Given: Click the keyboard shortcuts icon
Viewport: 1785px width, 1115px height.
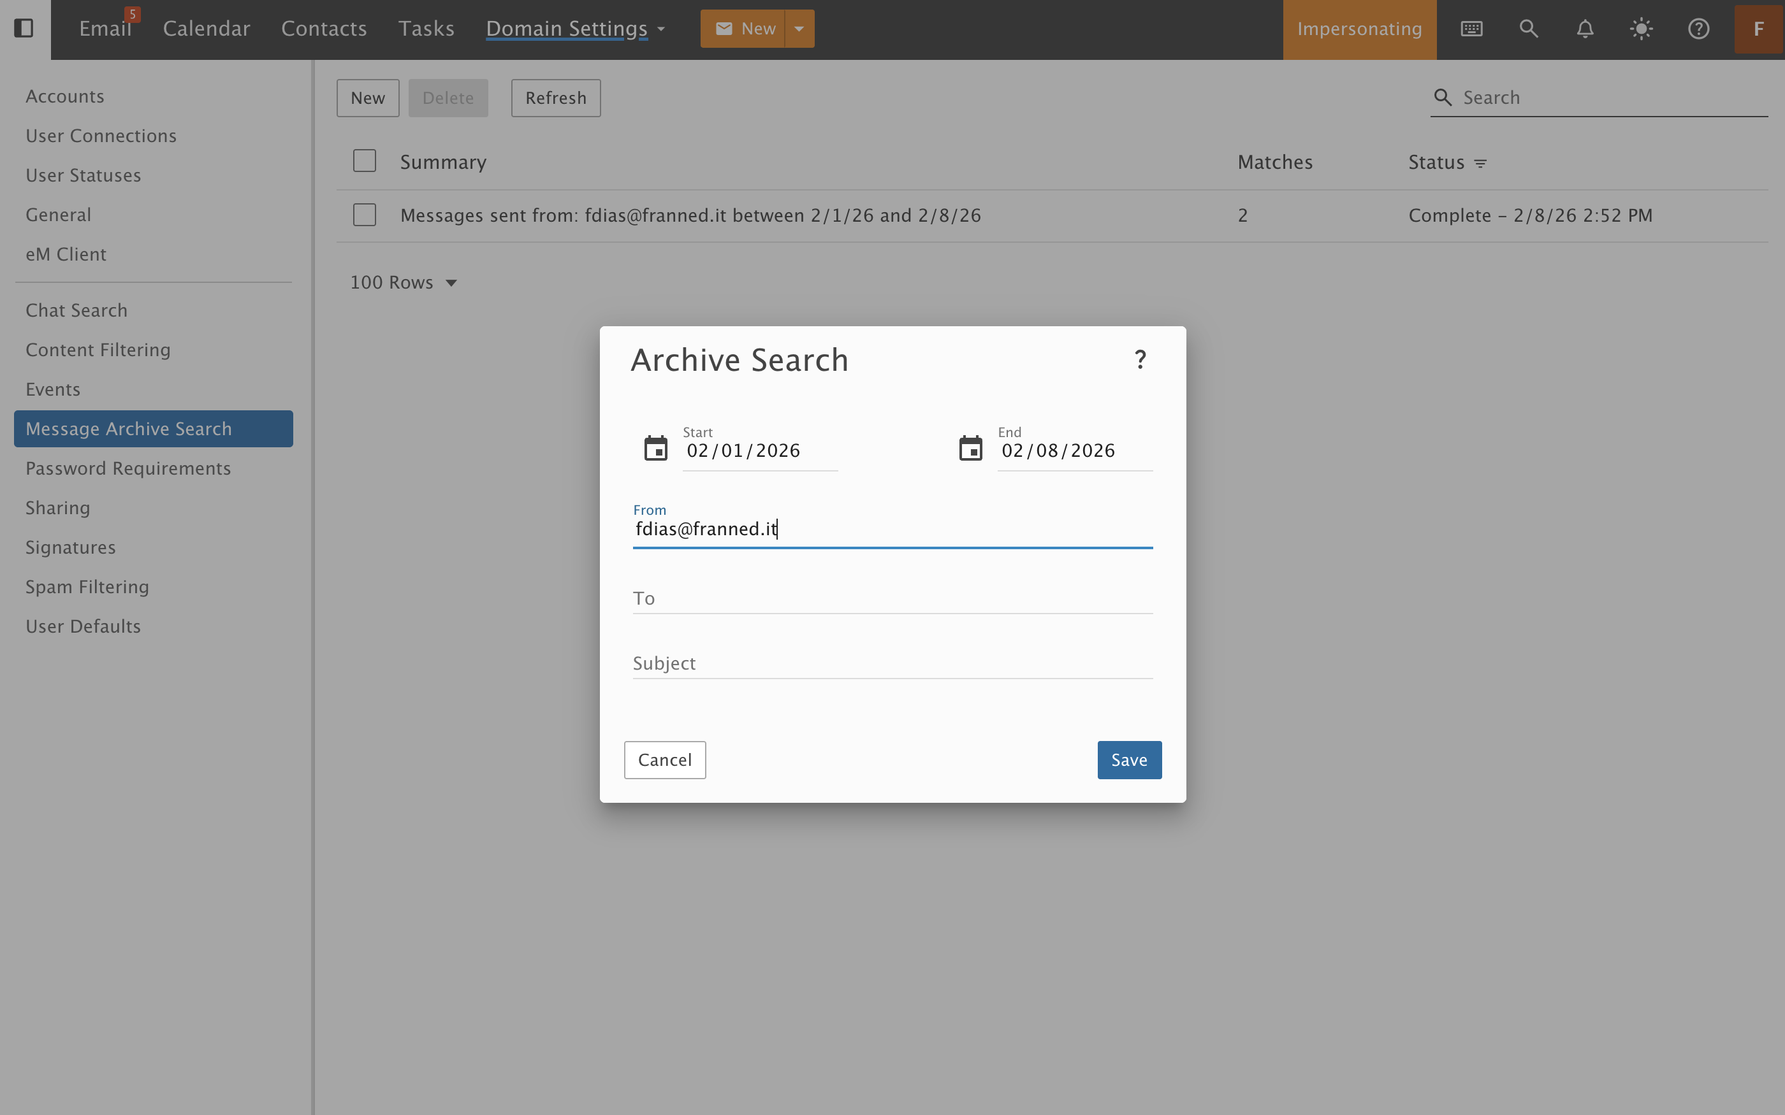Looking at the screenshot, I should [x=1471, y=29].
